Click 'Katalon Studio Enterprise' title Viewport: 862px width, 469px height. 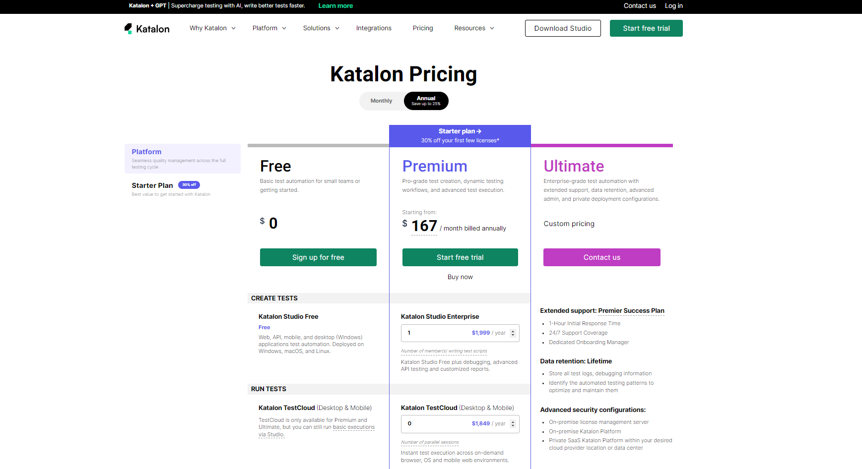pos(440,317)
